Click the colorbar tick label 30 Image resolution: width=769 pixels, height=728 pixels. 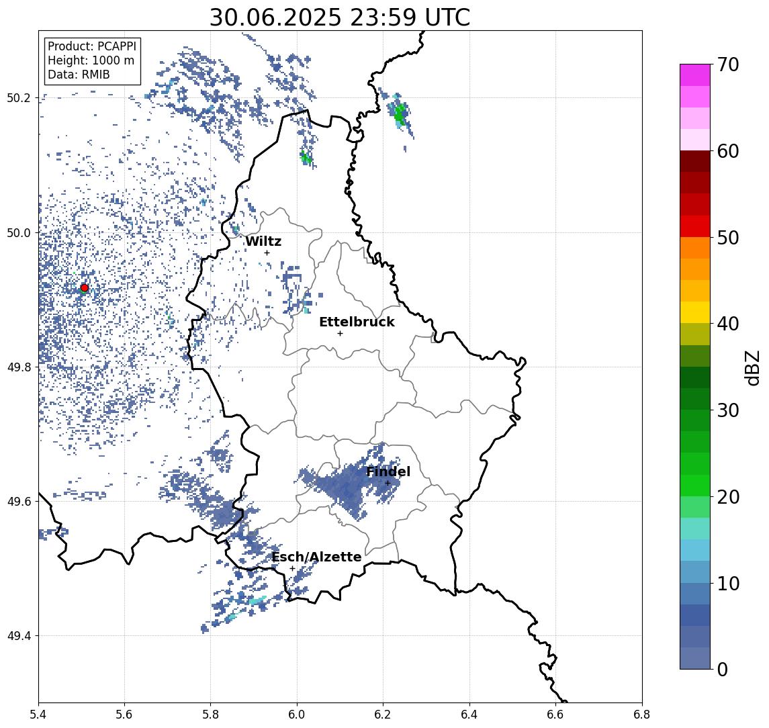point(728,410)
